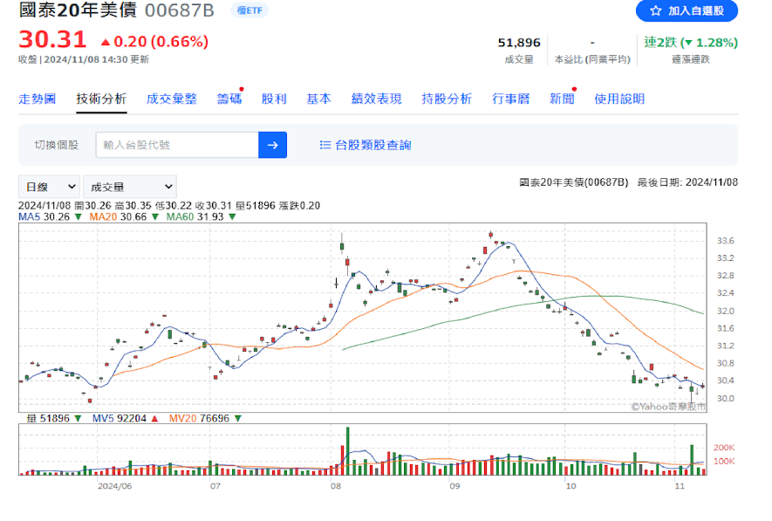Click the green down triangle beside MV20 76696
Screen dimensions: 772x521
pos(238,419)
